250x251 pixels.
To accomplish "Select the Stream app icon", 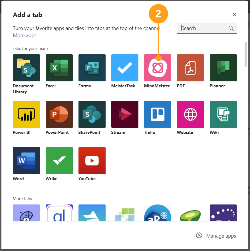I will click(125, 114).
